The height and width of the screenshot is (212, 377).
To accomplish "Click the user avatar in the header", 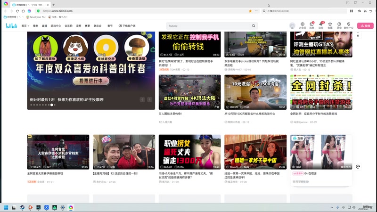I will 292,26.
